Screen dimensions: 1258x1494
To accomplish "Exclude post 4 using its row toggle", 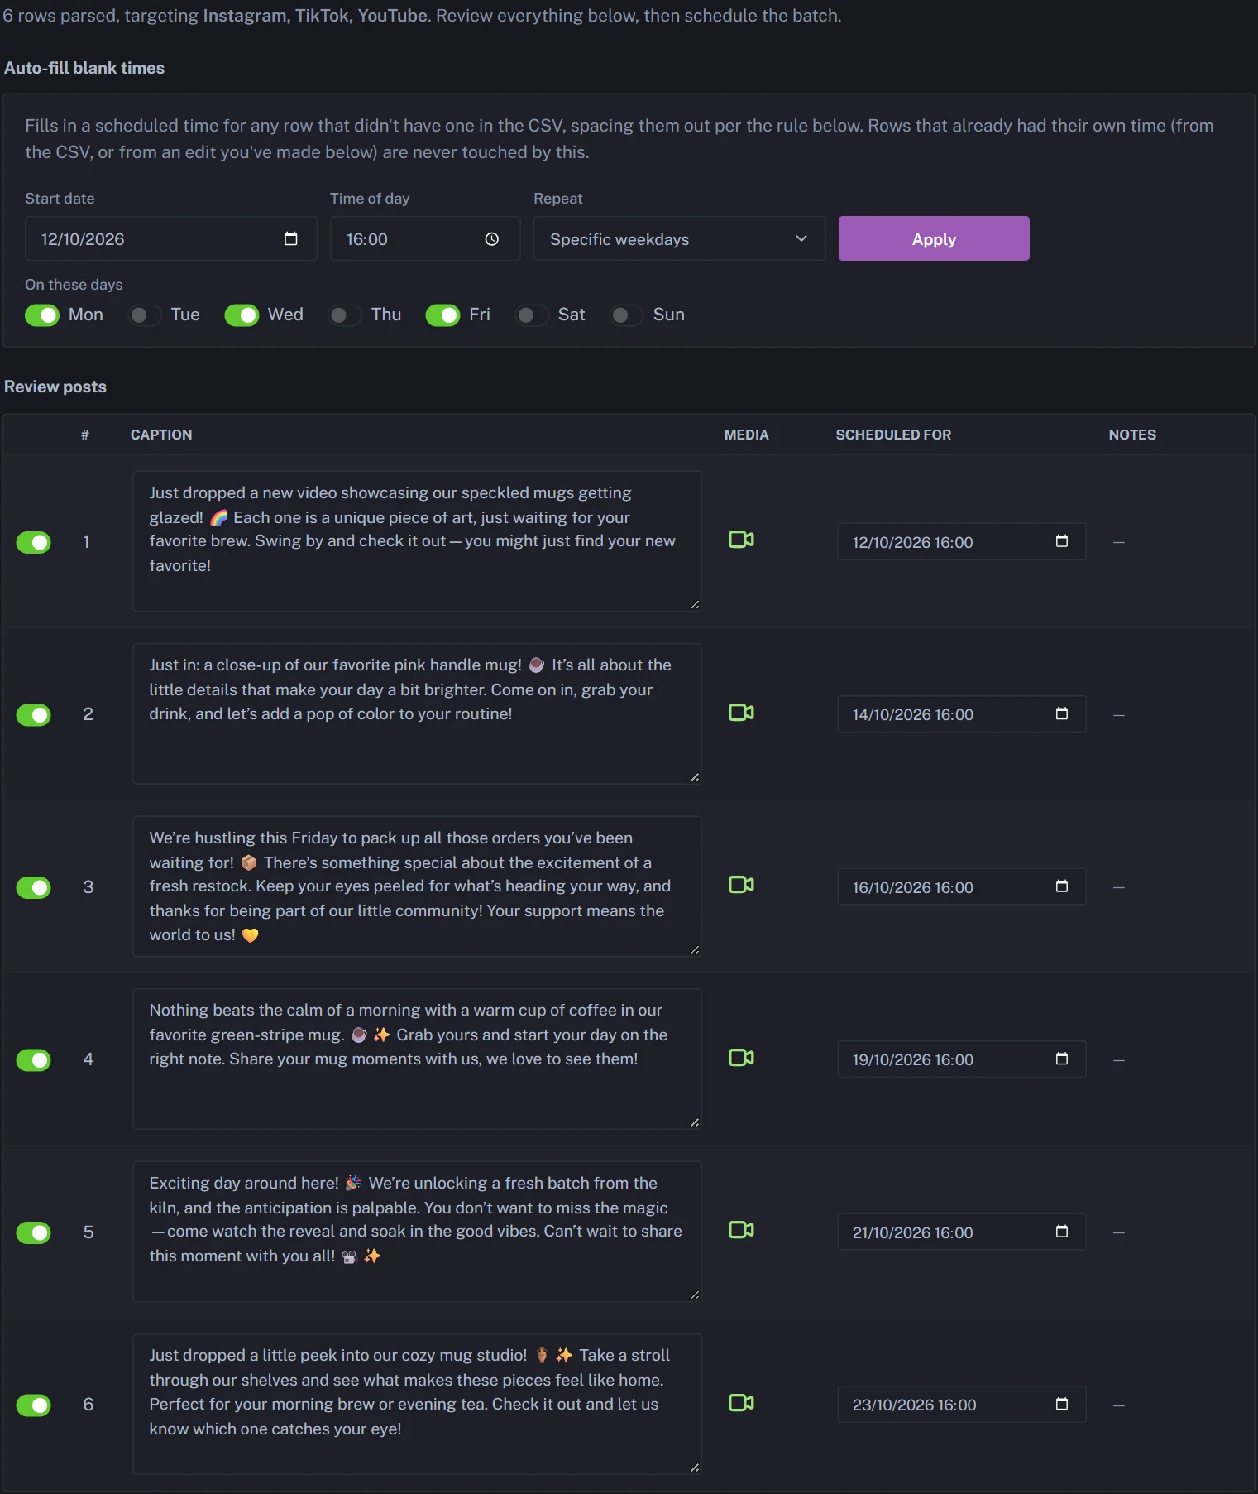I will point(34,1060).
